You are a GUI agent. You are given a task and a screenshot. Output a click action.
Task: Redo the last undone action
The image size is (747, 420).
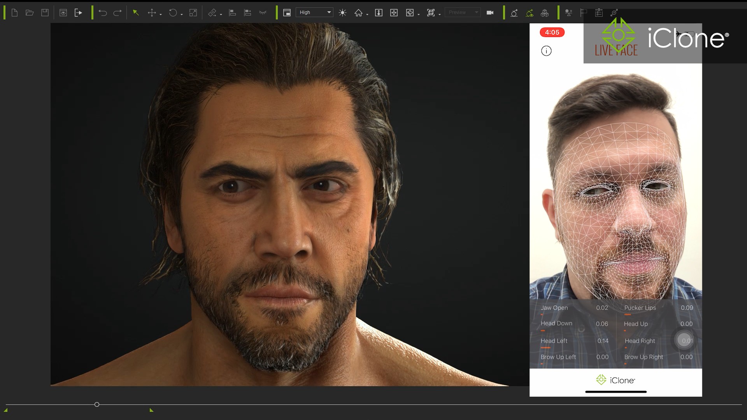coord(117,13)
